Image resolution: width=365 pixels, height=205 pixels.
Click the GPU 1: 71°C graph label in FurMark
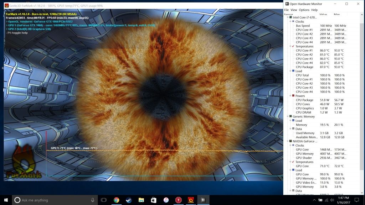(74, 148)
